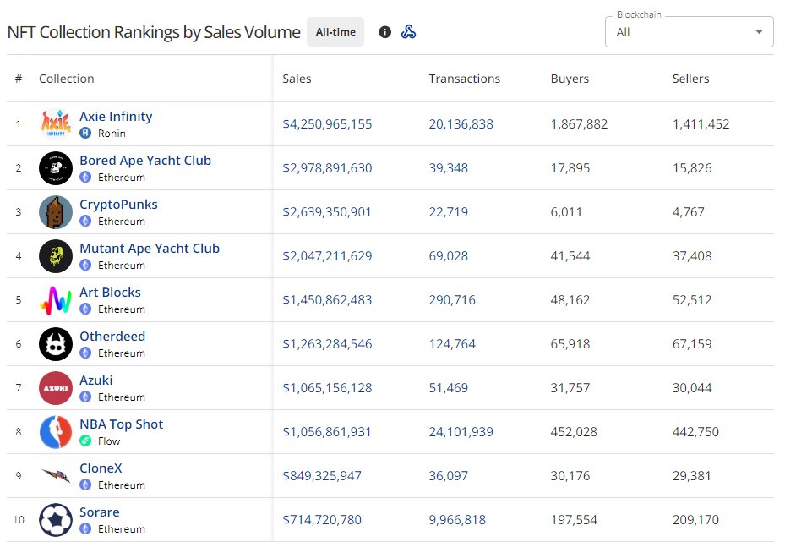Image resolution: width=785 pixels, height=542 pixels.
Task: Click Sorare sales $714,720,780
Action: coord(322,520)
